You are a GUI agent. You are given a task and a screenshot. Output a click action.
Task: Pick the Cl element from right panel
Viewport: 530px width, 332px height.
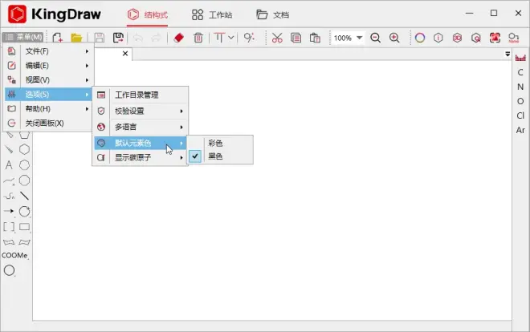(520, 115)
